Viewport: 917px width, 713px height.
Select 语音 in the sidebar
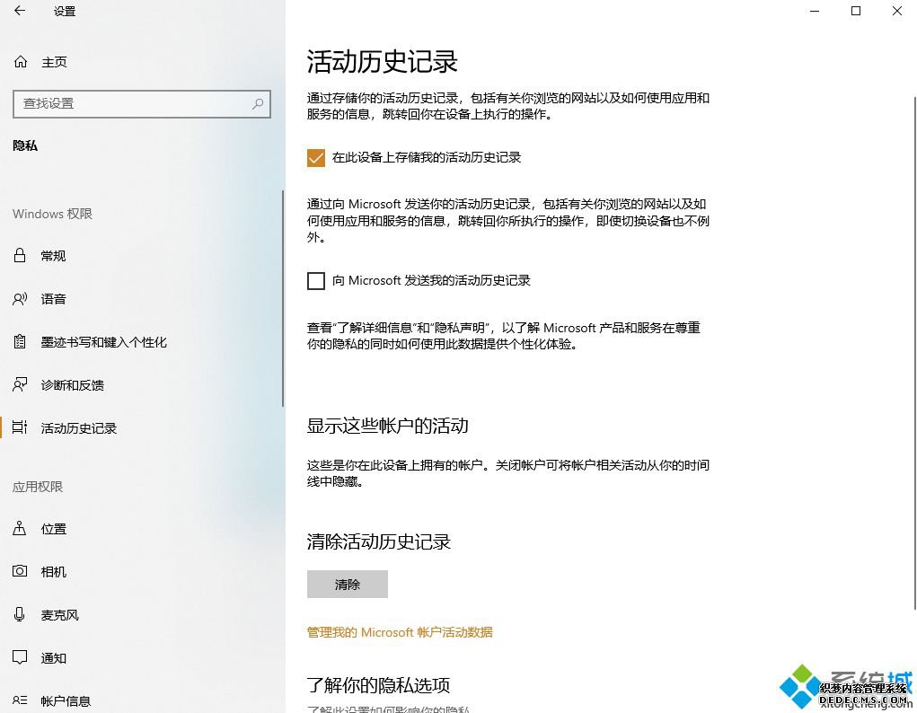click(x=53, y=299)
